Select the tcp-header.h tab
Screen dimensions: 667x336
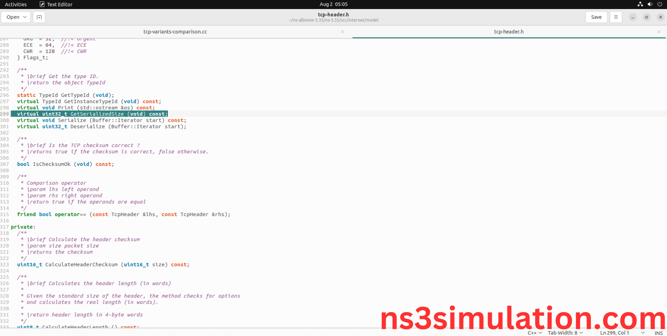coord(509,32)
